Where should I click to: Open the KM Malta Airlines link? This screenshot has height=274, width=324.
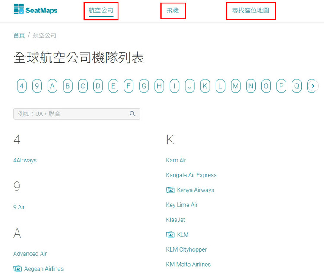[x=188, y=265]
